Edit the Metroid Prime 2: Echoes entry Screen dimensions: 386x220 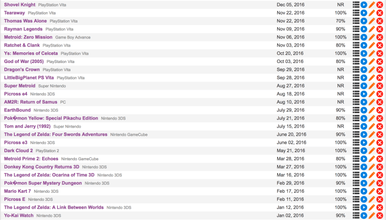(x=372, y=159)
